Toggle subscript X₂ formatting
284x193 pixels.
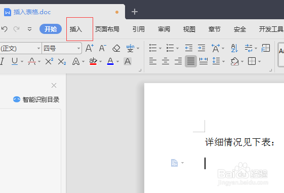tap(62, 62)
